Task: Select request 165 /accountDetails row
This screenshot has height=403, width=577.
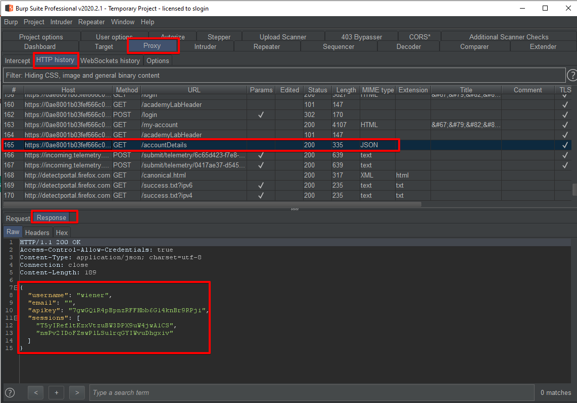Action: [x=287, y=145]
